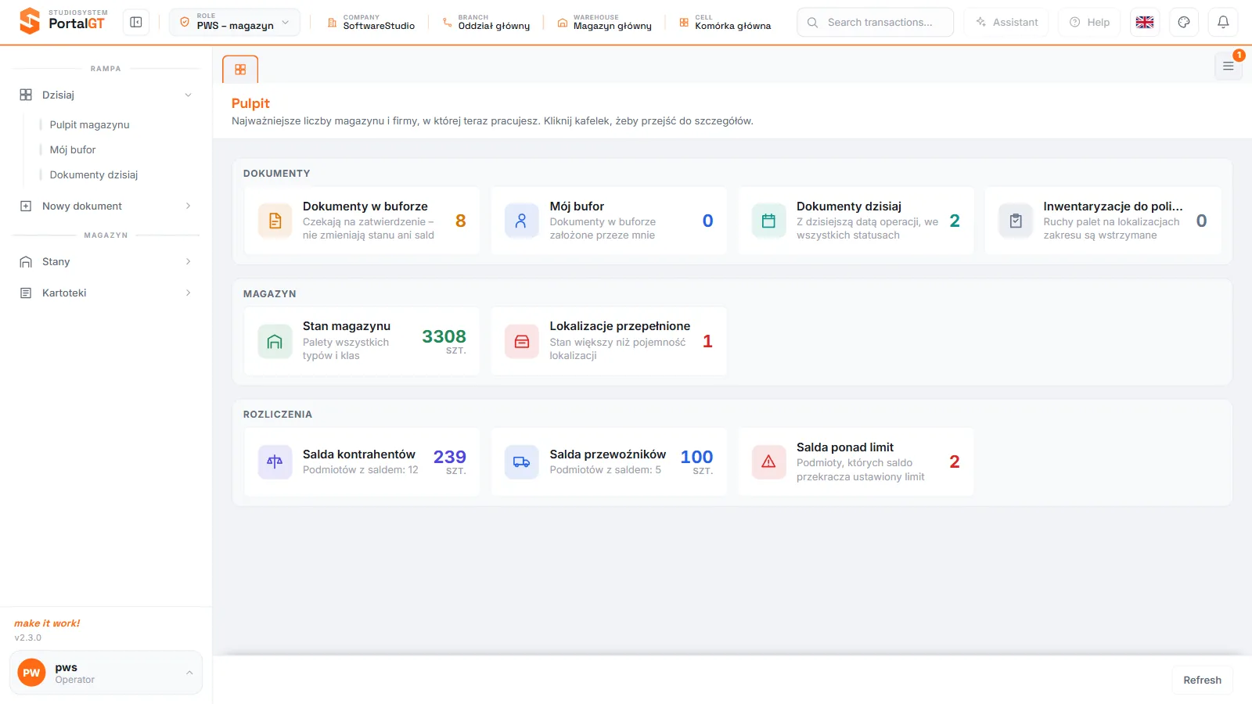
Task: Open notifications bell icon
Action: (1223, 22)
